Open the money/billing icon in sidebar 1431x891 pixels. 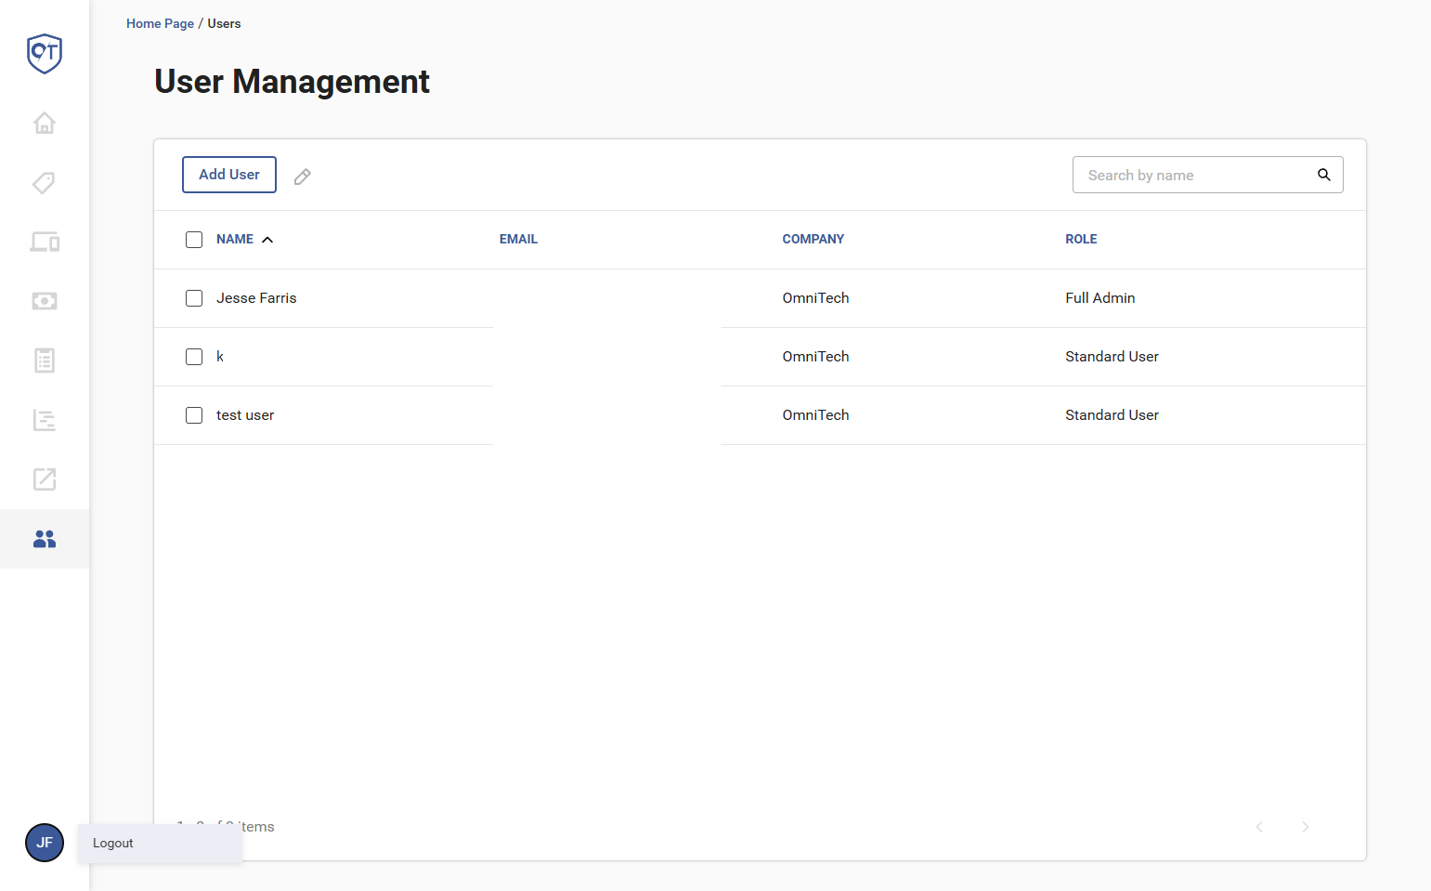click(x=45, y=301)
